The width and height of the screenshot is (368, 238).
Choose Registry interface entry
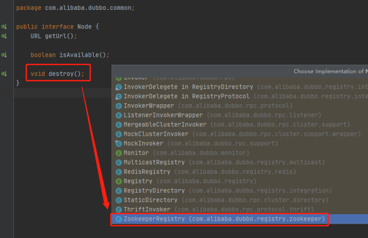240,181
